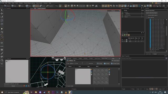Expand the World vis group
The height and width of the screenshot is (94, 168).
(x=124, y=17)
